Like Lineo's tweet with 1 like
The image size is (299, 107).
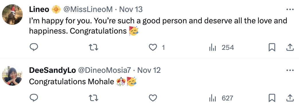tap(153, 47)
